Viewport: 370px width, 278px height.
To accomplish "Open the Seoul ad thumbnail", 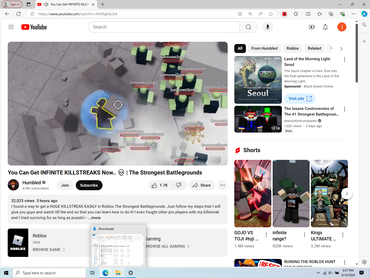I will click(258, 80).
